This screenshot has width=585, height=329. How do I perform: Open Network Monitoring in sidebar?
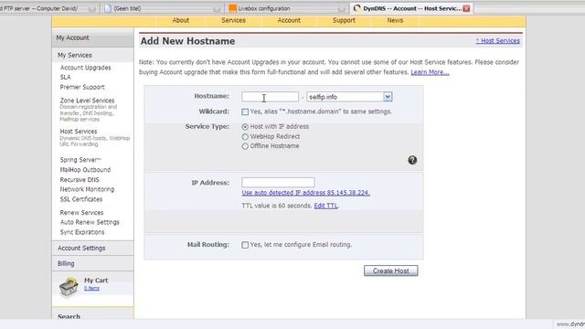point(87,189)
